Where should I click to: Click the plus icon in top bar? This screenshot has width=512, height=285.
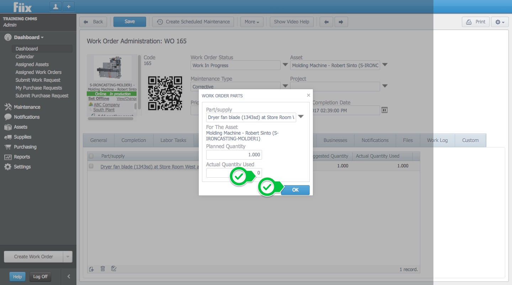(68, 6)
